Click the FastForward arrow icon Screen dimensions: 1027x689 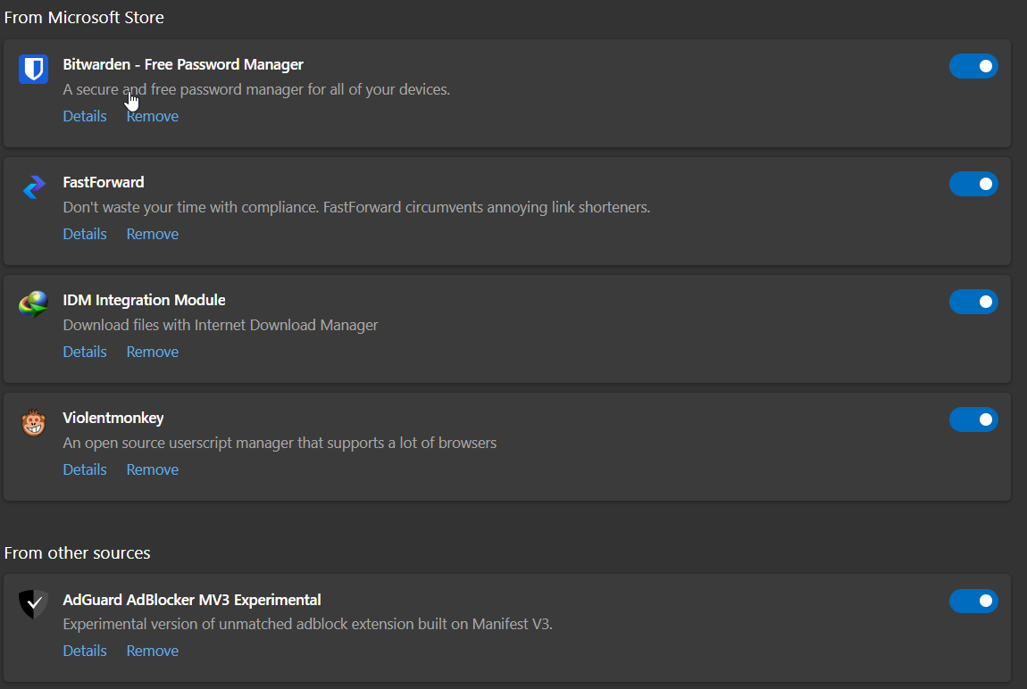(x=33, y=187)
